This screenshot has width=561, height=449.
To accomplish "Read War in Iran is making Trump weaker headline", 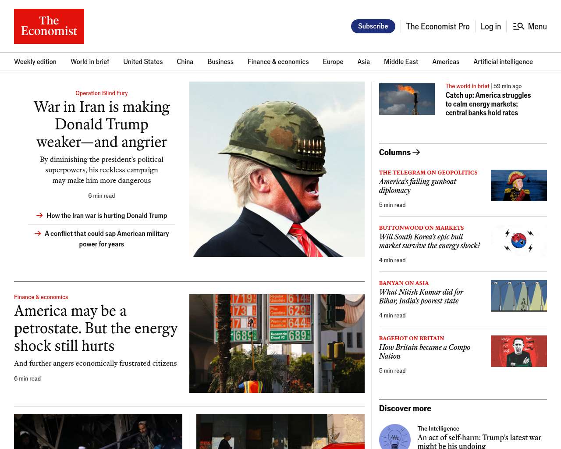I will tap(102, 124).
